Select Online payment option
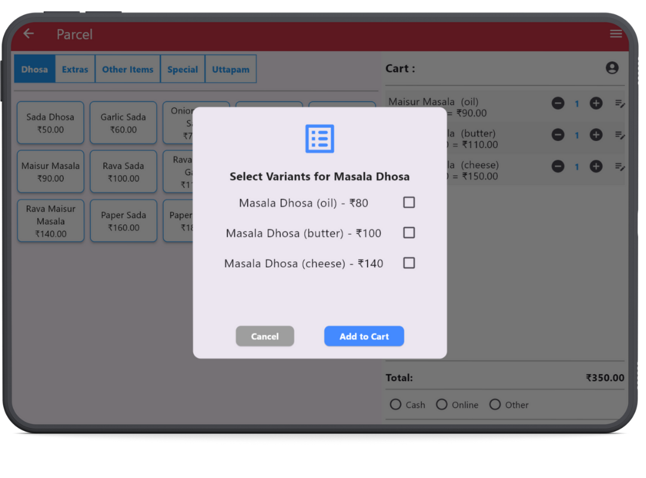646x478 pixels. pos(441,405)
